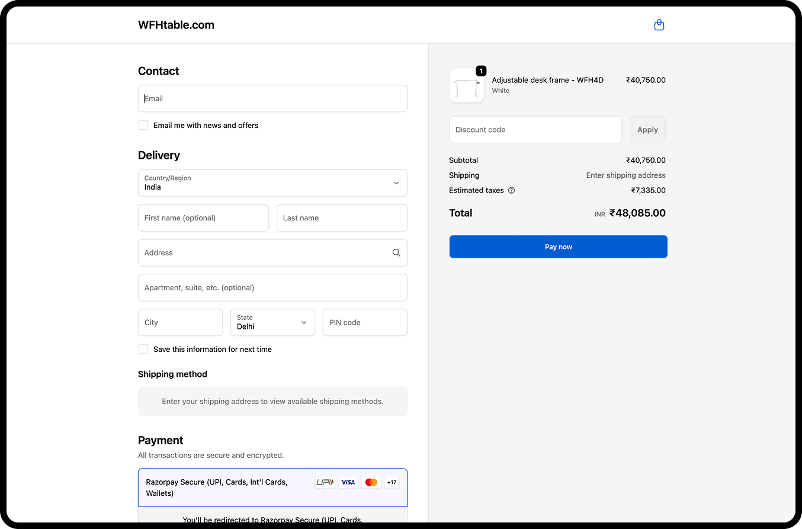The image size is (802, 529).
Task: Click the Visa card logo
Action: coord(348,482)
